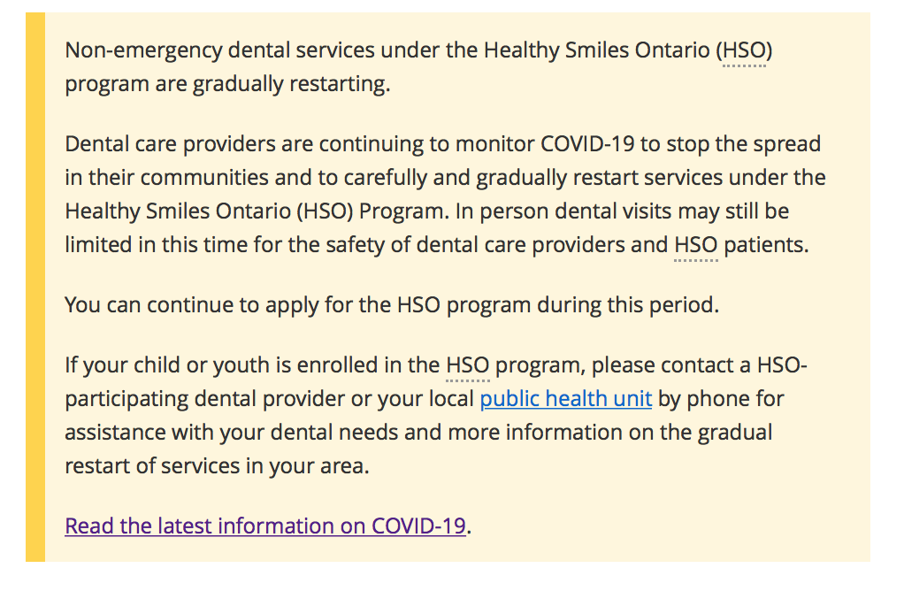Click underlined HSO abbreviation in 'enrolled in the HSO program'
Image resolution: width=904 pixels, height=591 pixels.
point(468,365)
